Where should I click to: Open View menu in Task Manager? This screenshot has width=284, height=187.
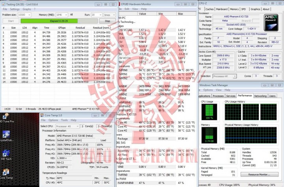pyautogui.click(x=219, y=90)
